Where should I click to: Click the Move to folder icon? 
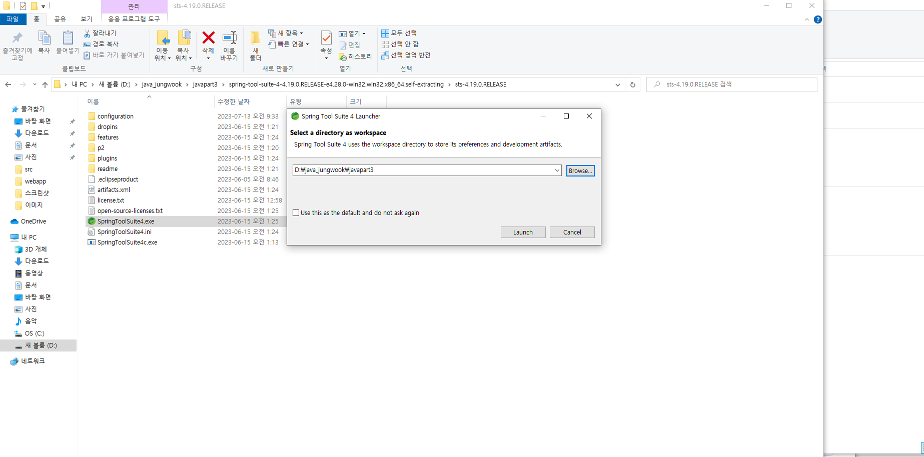click(163, 38)
